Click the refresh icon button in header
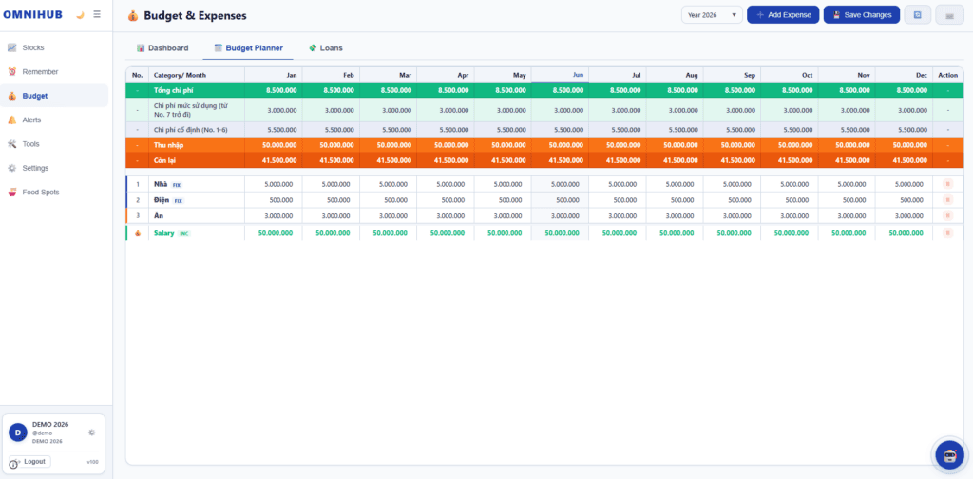The width and height of the screenshot is (973, 479). point(918,15)
